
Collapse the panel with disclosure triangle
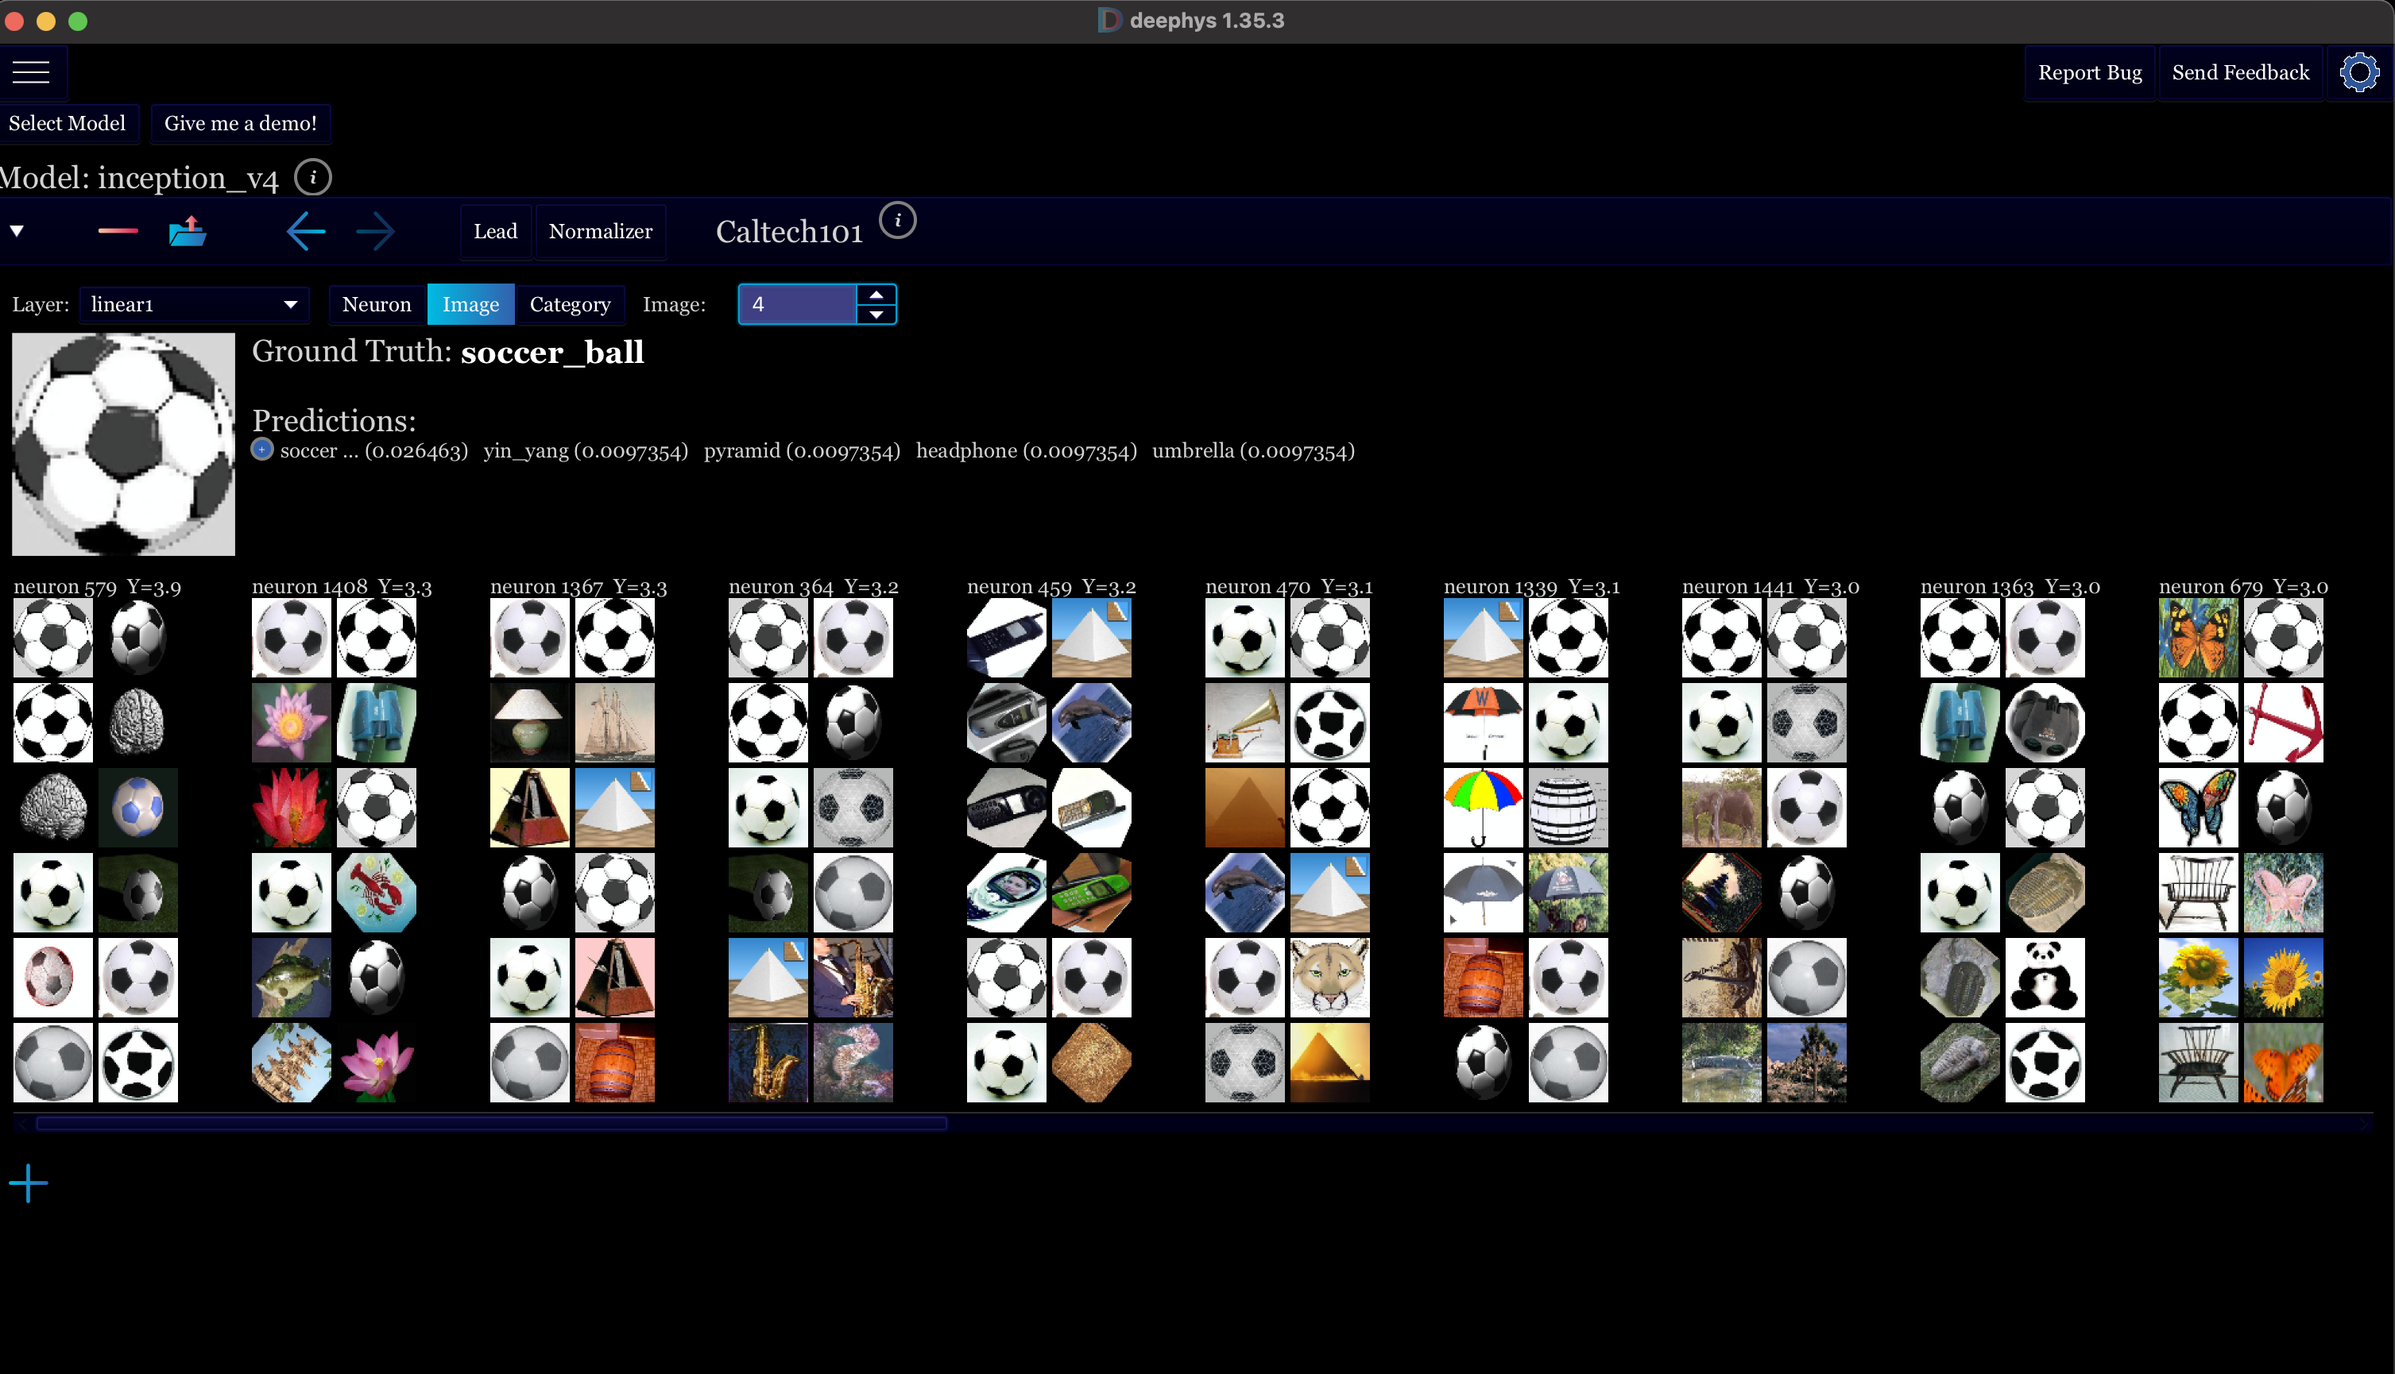point(17,231)
